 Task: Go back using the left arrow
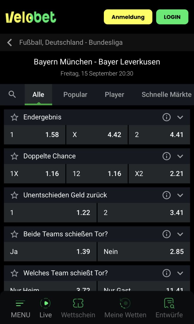click(10, 42)
